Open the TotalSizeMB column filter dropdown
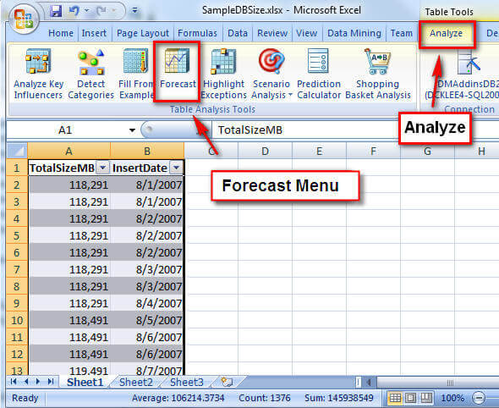This screenshot has width=499, height=408. [x=103, y=168]
